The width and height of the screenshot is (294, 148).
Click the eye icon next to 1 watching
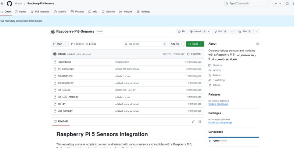(210, 80)
